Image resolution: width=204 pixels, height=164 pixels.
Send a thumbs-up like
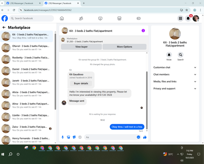coord(145,137)
